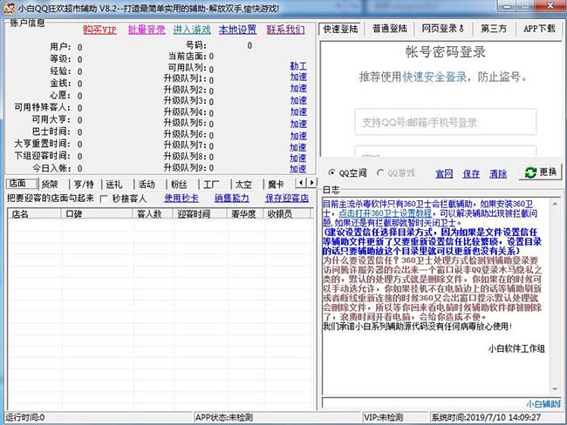
Task: Enable the 秒接客人 checkbox
Action: [104, 199]
